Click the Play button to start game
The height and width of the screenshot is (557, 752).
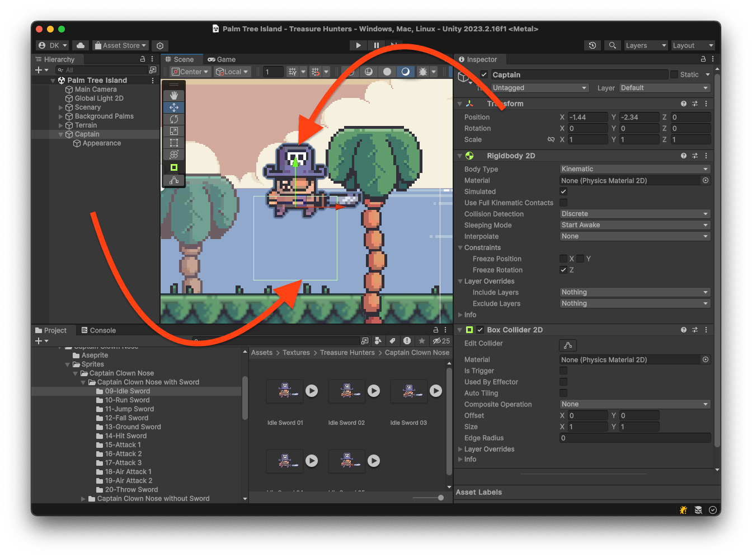coord(358,45)
